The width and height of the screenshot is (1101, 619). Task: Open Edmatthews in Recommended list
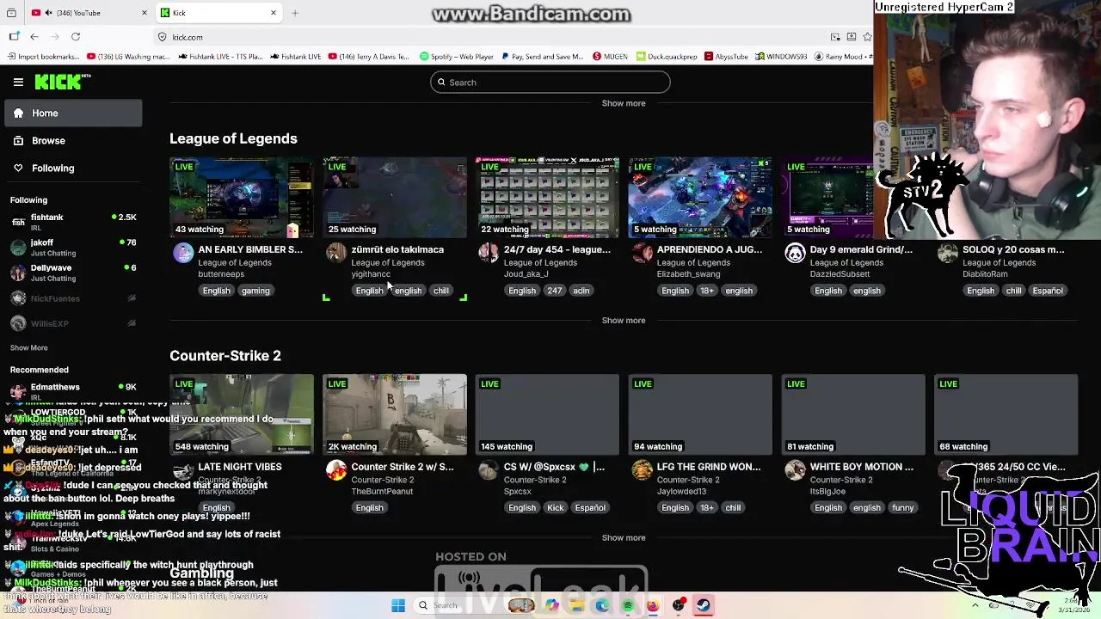click(x=73, y=391)
